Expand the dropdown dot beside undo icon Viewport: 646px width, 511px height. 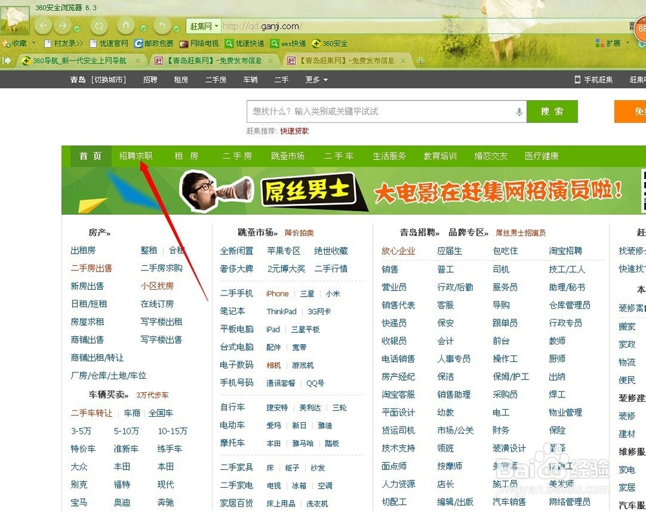pyautogui.click(x=176, y=29)
